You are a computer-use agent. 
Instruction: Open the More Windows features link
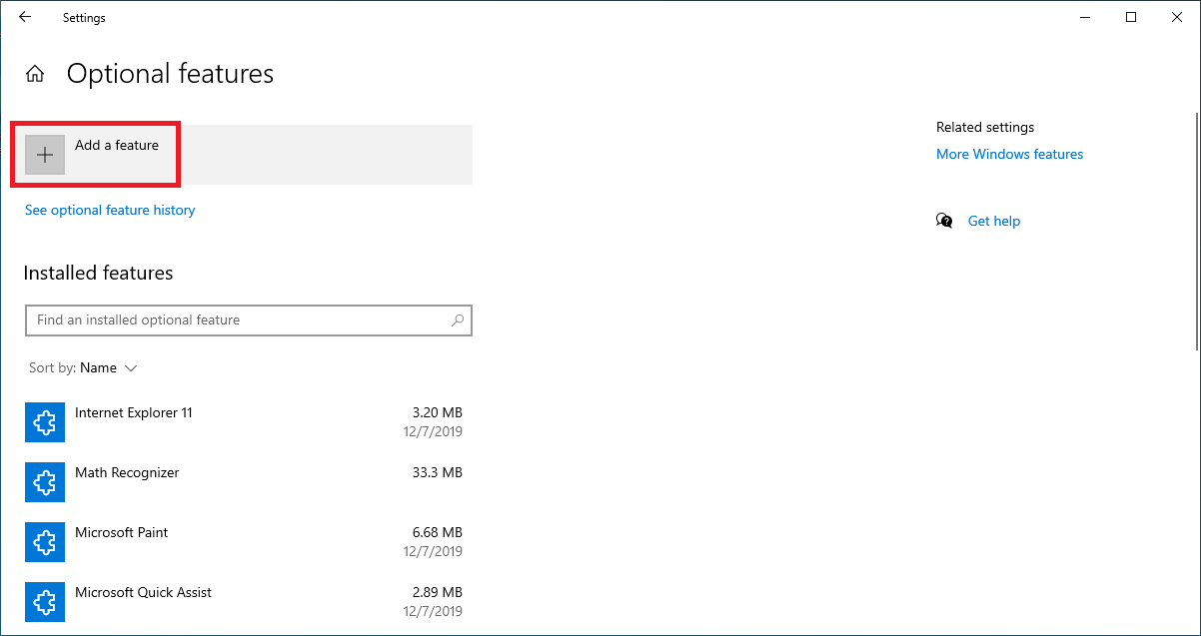pos(1009,154)
